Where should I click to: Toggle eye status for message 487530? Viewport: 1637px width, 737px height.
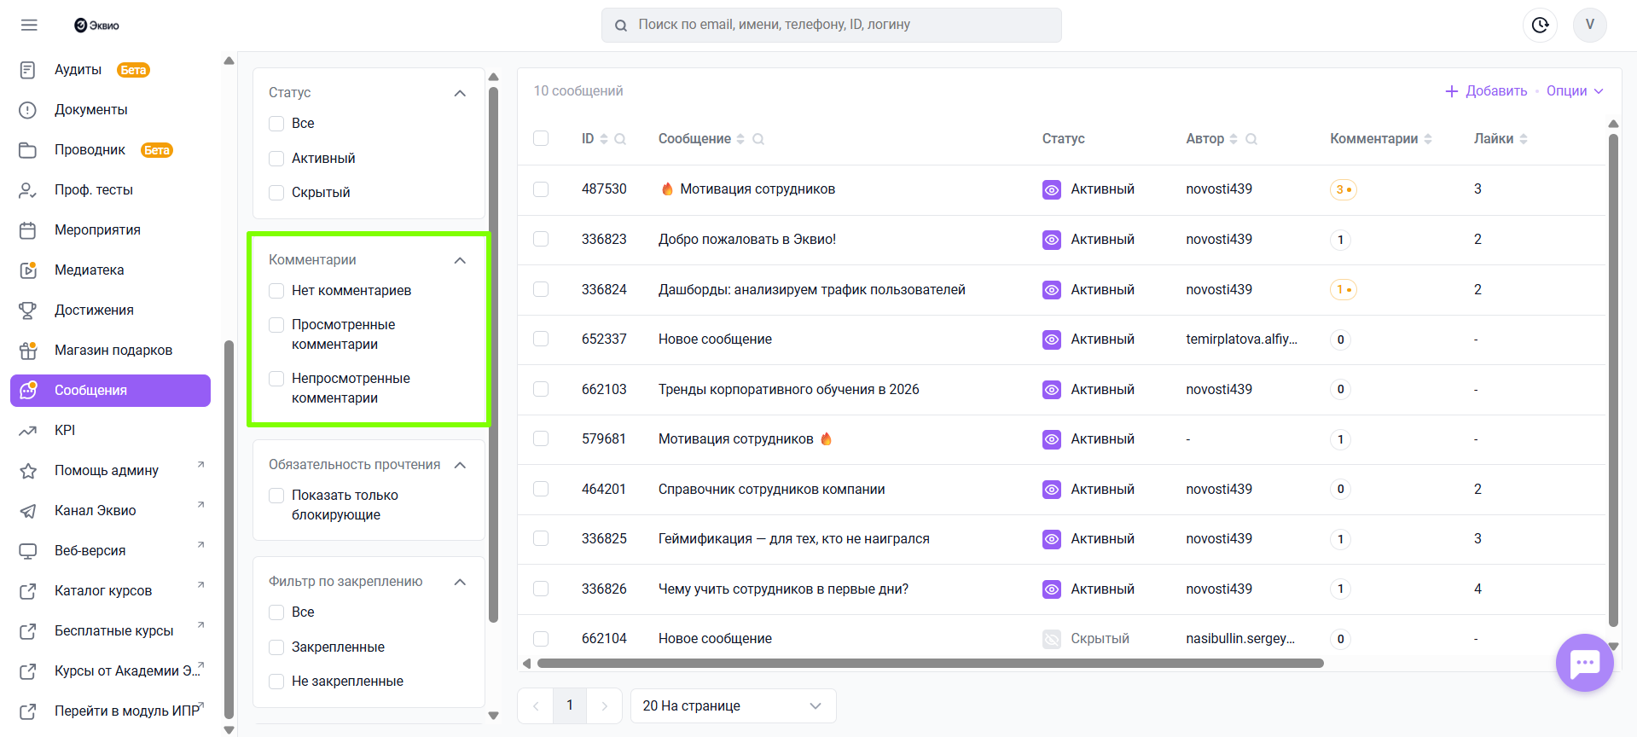1052,189
